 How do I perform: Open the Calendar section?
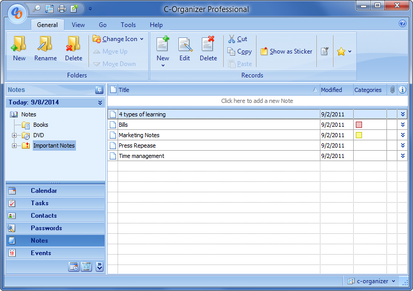pos(55,191)
